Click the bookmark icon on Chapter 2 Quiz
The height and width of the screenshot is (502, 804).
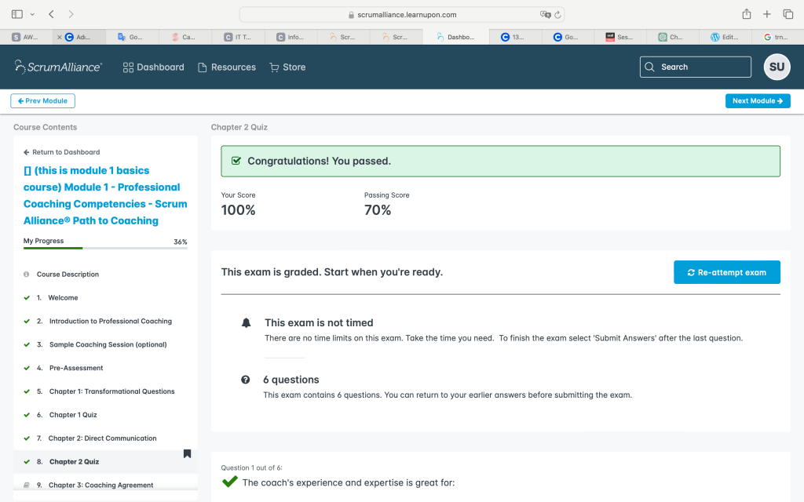pos(187,453)
